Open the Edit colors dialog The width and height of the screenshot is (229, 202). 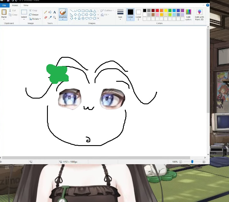188,15
